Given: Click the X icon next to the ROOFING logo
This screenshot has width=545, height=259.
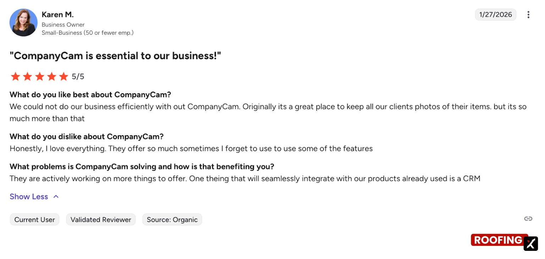Looking at the screenshot, I should [x=530, y=244].
